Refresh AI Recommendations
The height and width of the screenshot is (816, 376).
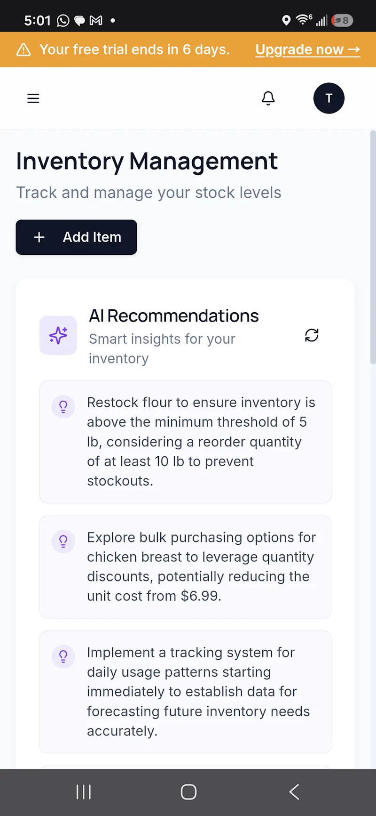click(x=312, y=335)
